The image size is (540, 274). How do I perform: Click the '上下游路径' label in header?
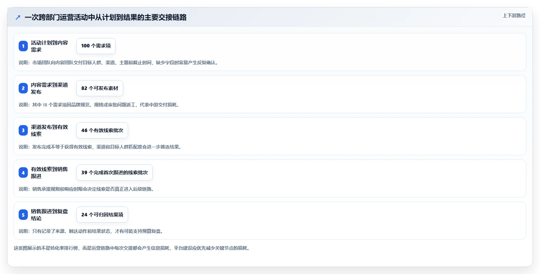(x=514, y=15)
